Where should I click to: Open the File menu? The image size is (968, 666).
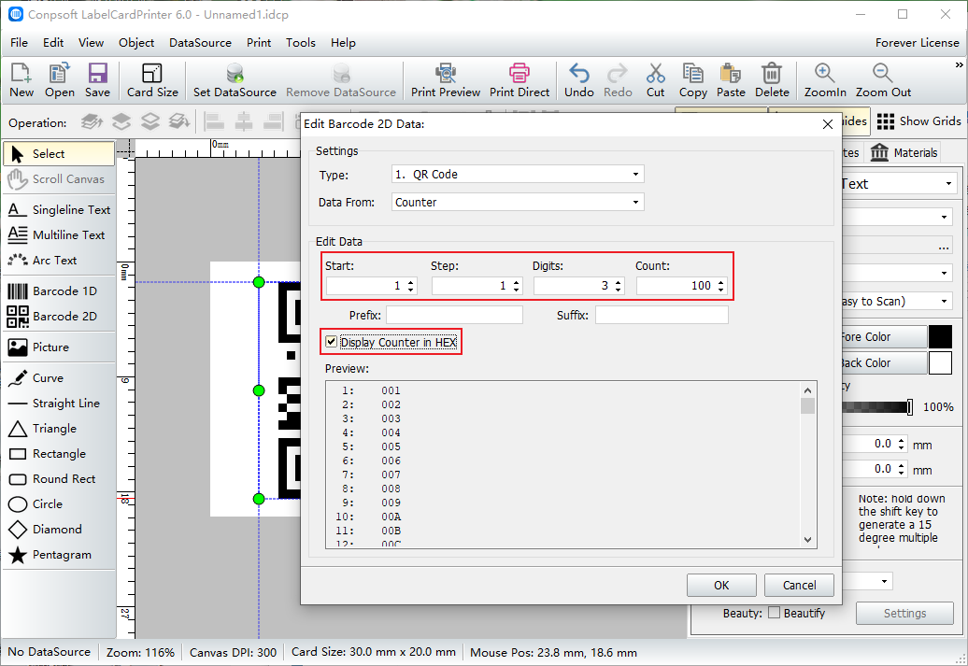point(19,43)
